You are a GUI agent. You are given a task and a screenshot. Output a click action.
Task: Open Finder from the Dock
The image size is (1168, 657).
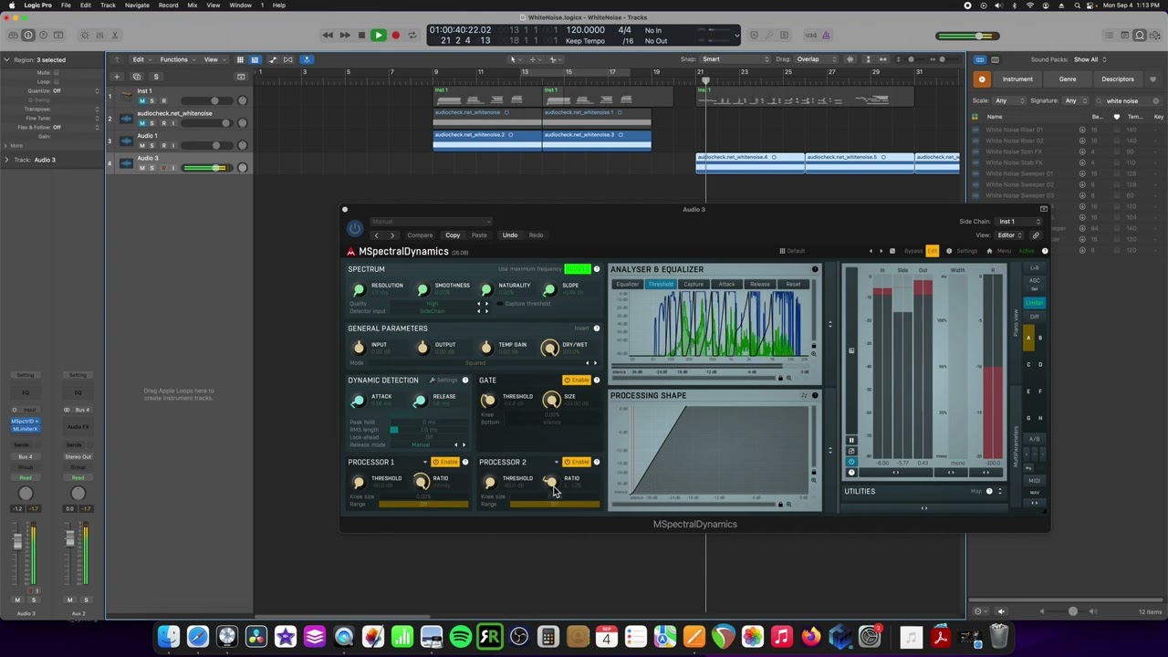tap(169, 636)
